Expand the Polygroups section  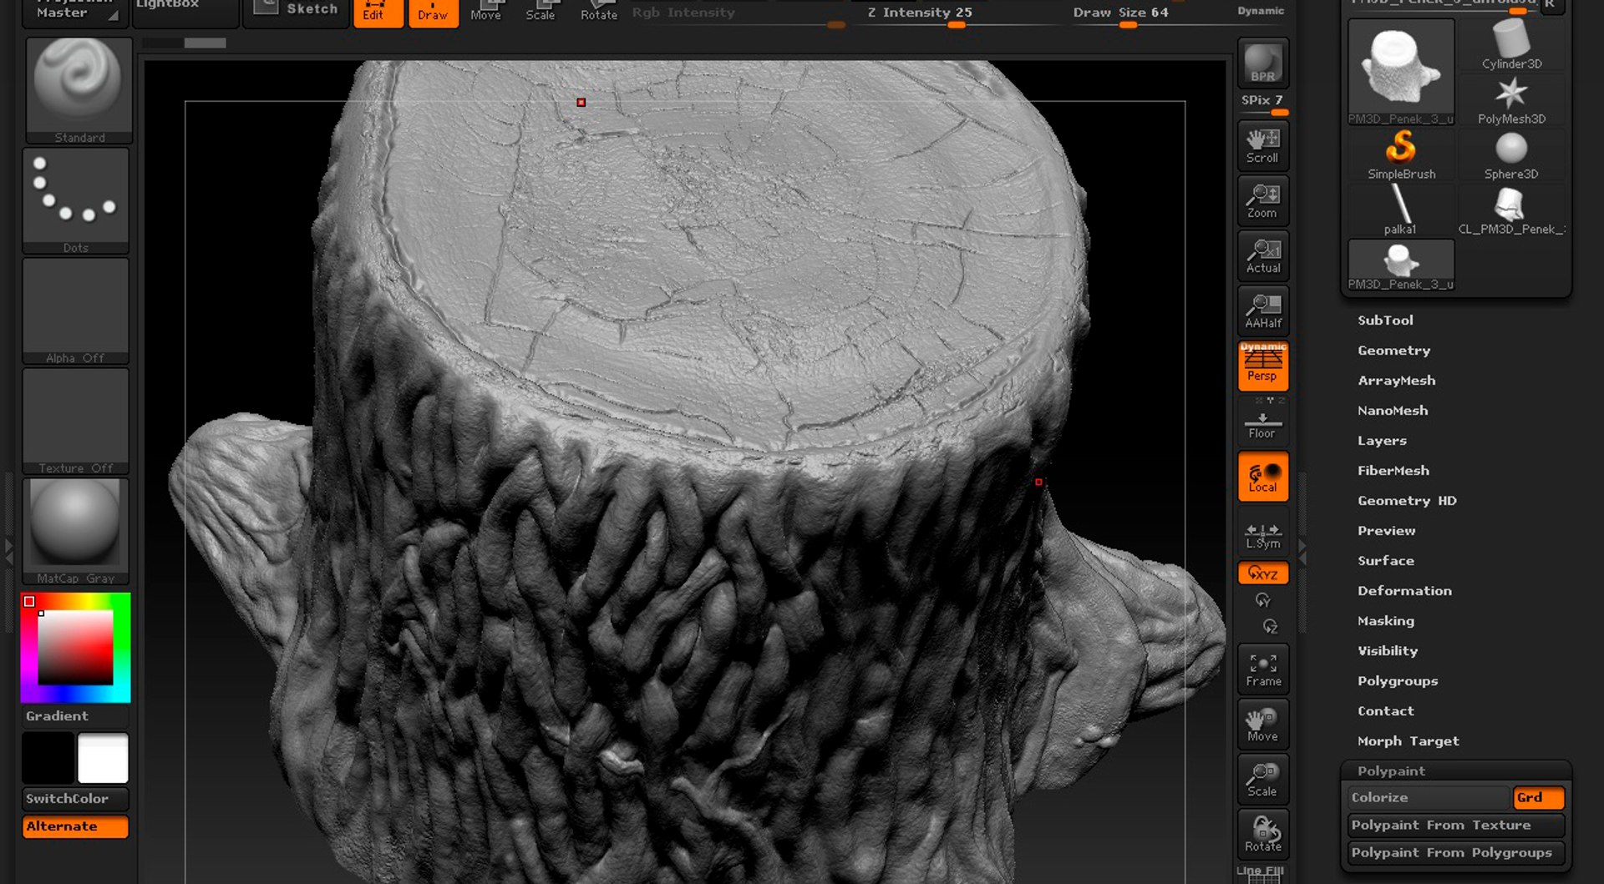1398,681
